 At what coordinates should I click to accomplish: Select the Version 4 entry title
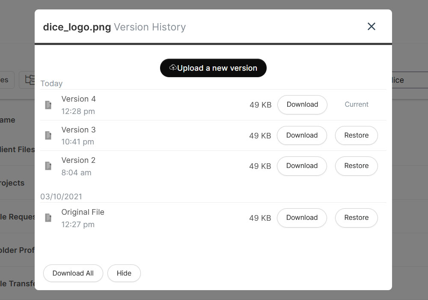click(x=78, y=99)
